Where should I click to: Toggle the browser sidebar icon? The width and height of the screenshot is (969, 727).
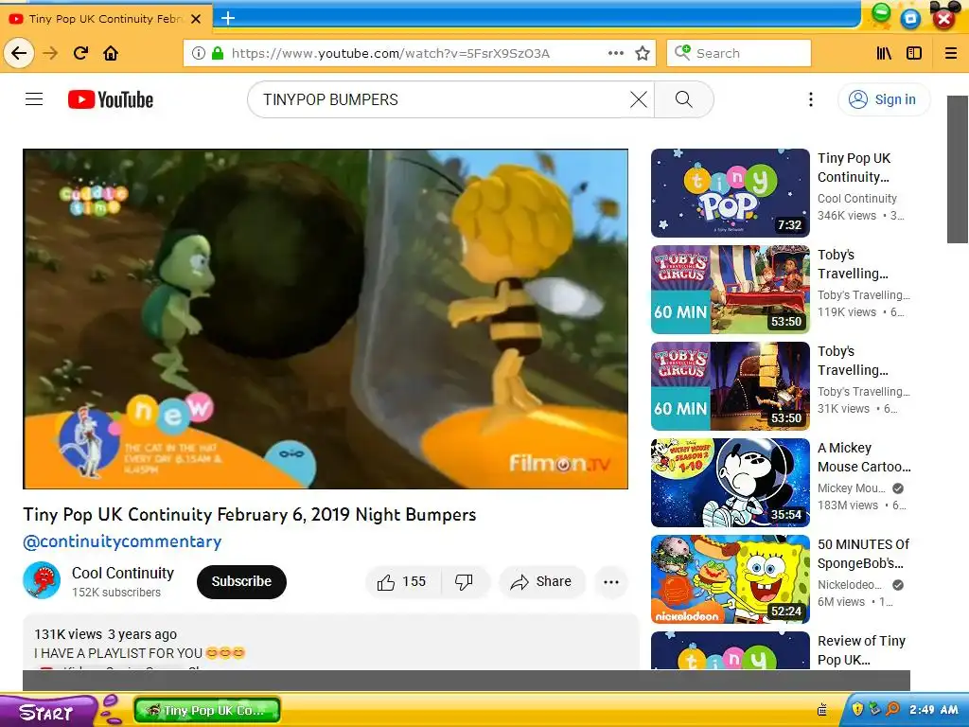point(914,53)
